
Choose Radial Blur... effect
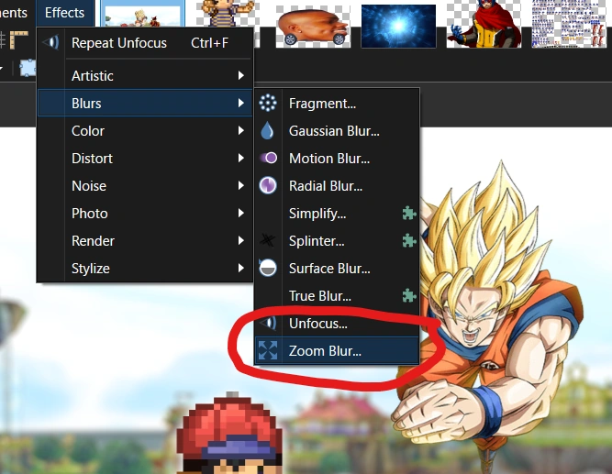coord(337,186)
